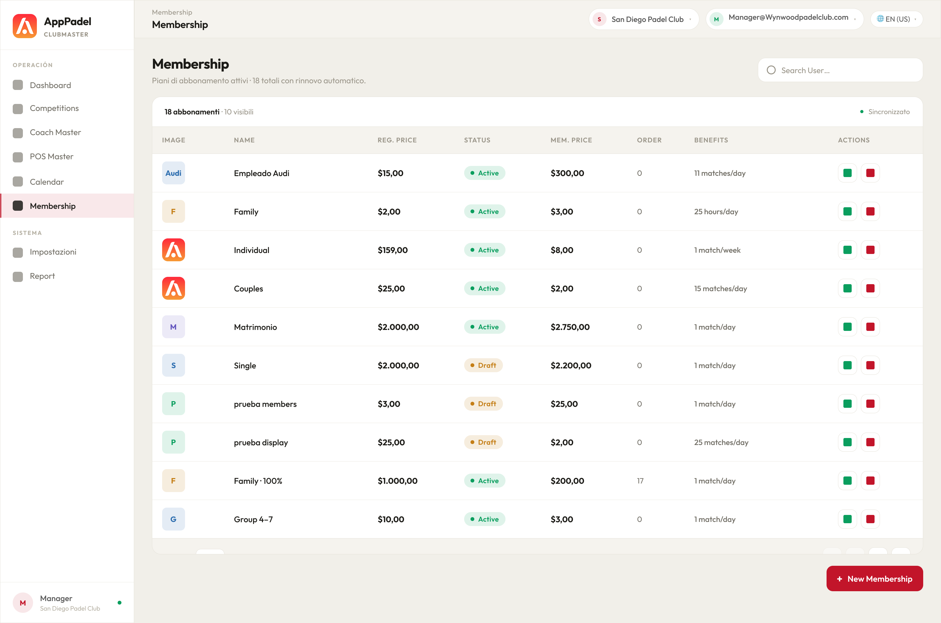941x623 pixels.
Task: Click the green action icon for prueba display
Action: click(847, 442)
